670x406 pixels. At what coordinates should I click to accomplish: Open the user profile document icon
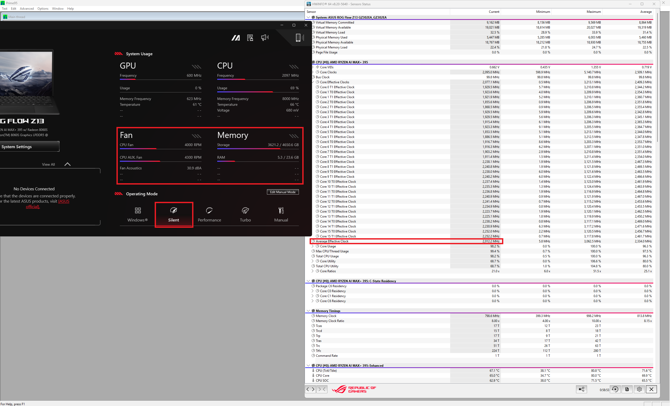point(250,38)
